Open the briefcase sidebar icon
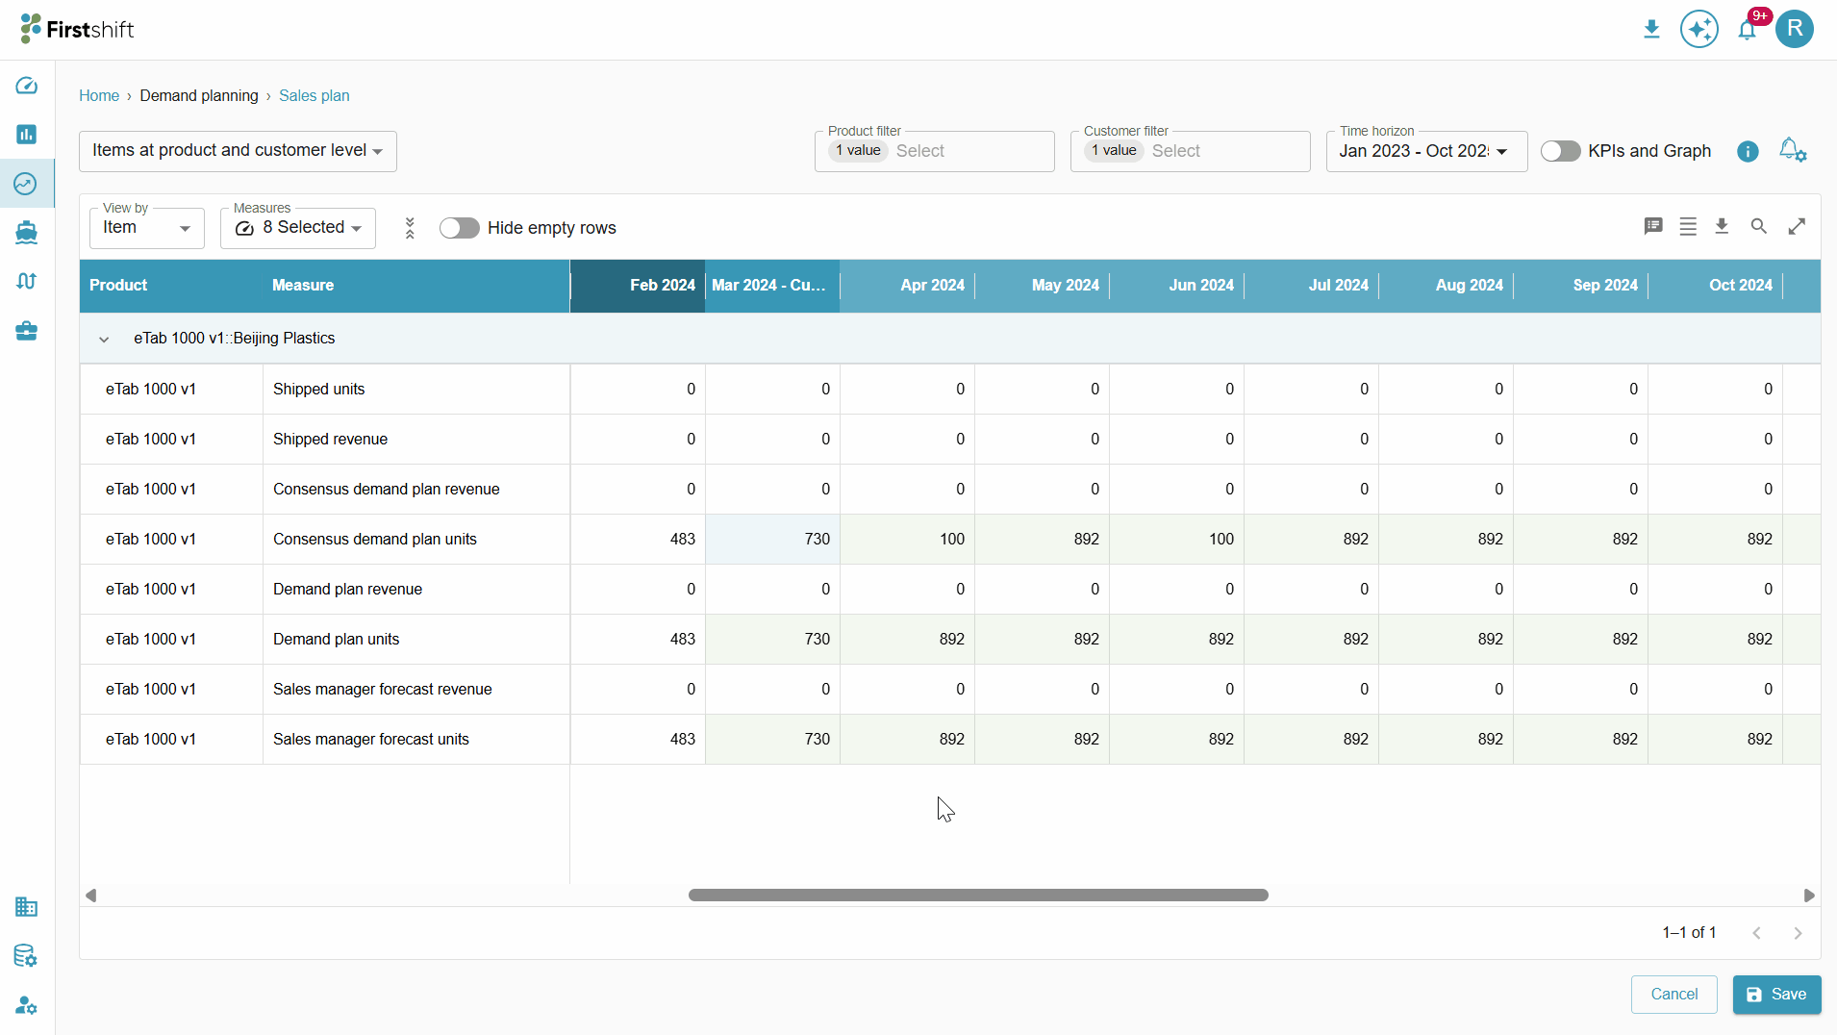 pyautogui.click(x=27, y=331)
